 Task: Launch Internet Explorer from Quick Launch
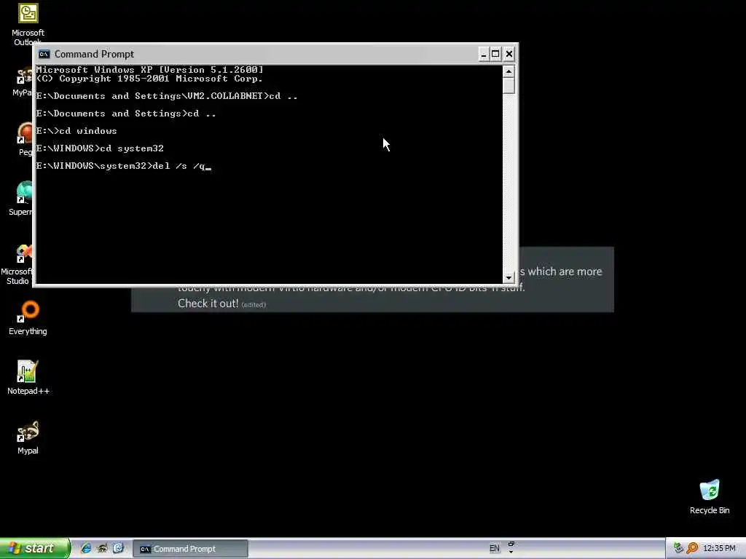[86, 549]
